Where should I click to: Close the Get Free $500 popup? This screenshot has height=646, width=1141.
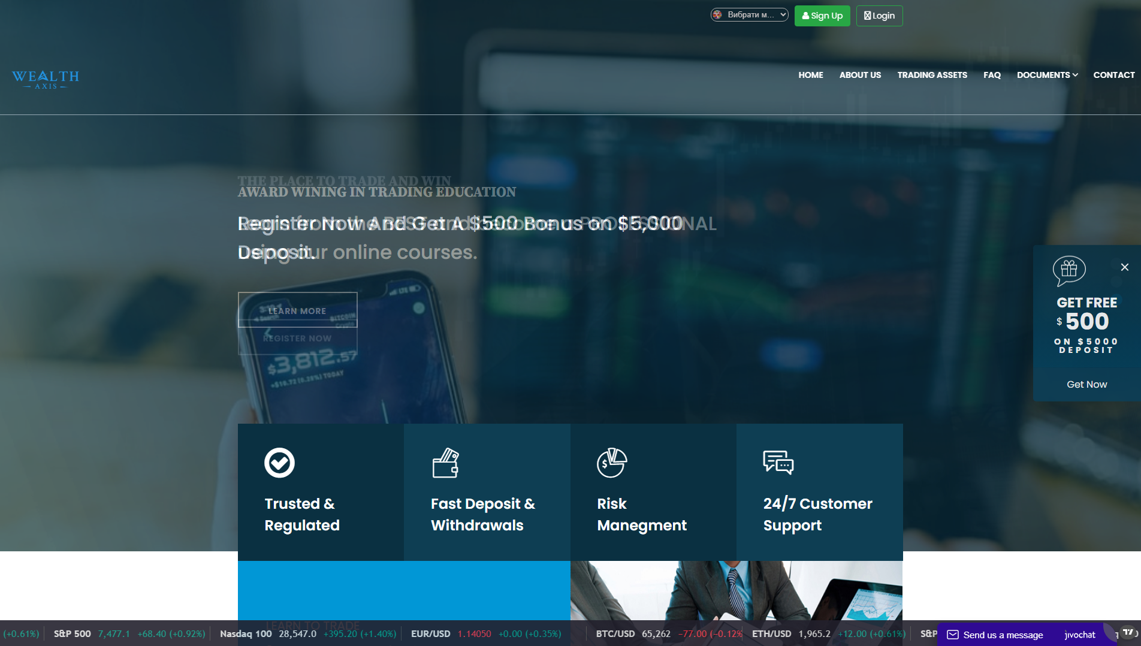point(1125,267)
